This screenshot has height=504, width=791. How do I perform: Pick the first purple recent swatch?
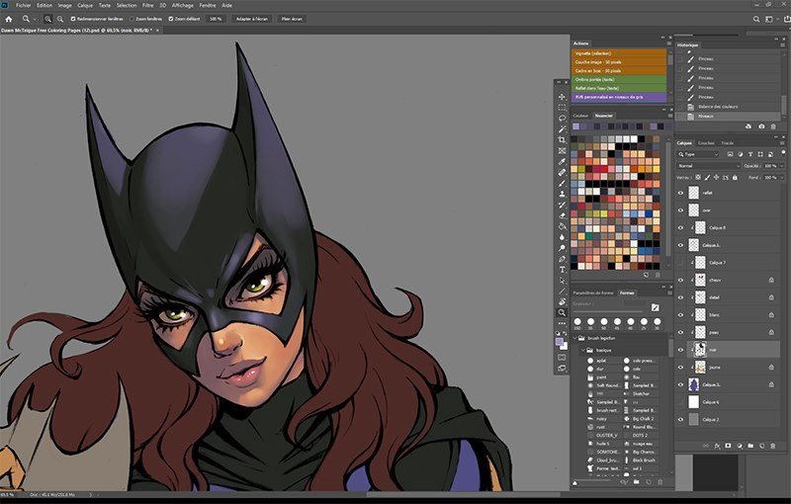point(576,126)
